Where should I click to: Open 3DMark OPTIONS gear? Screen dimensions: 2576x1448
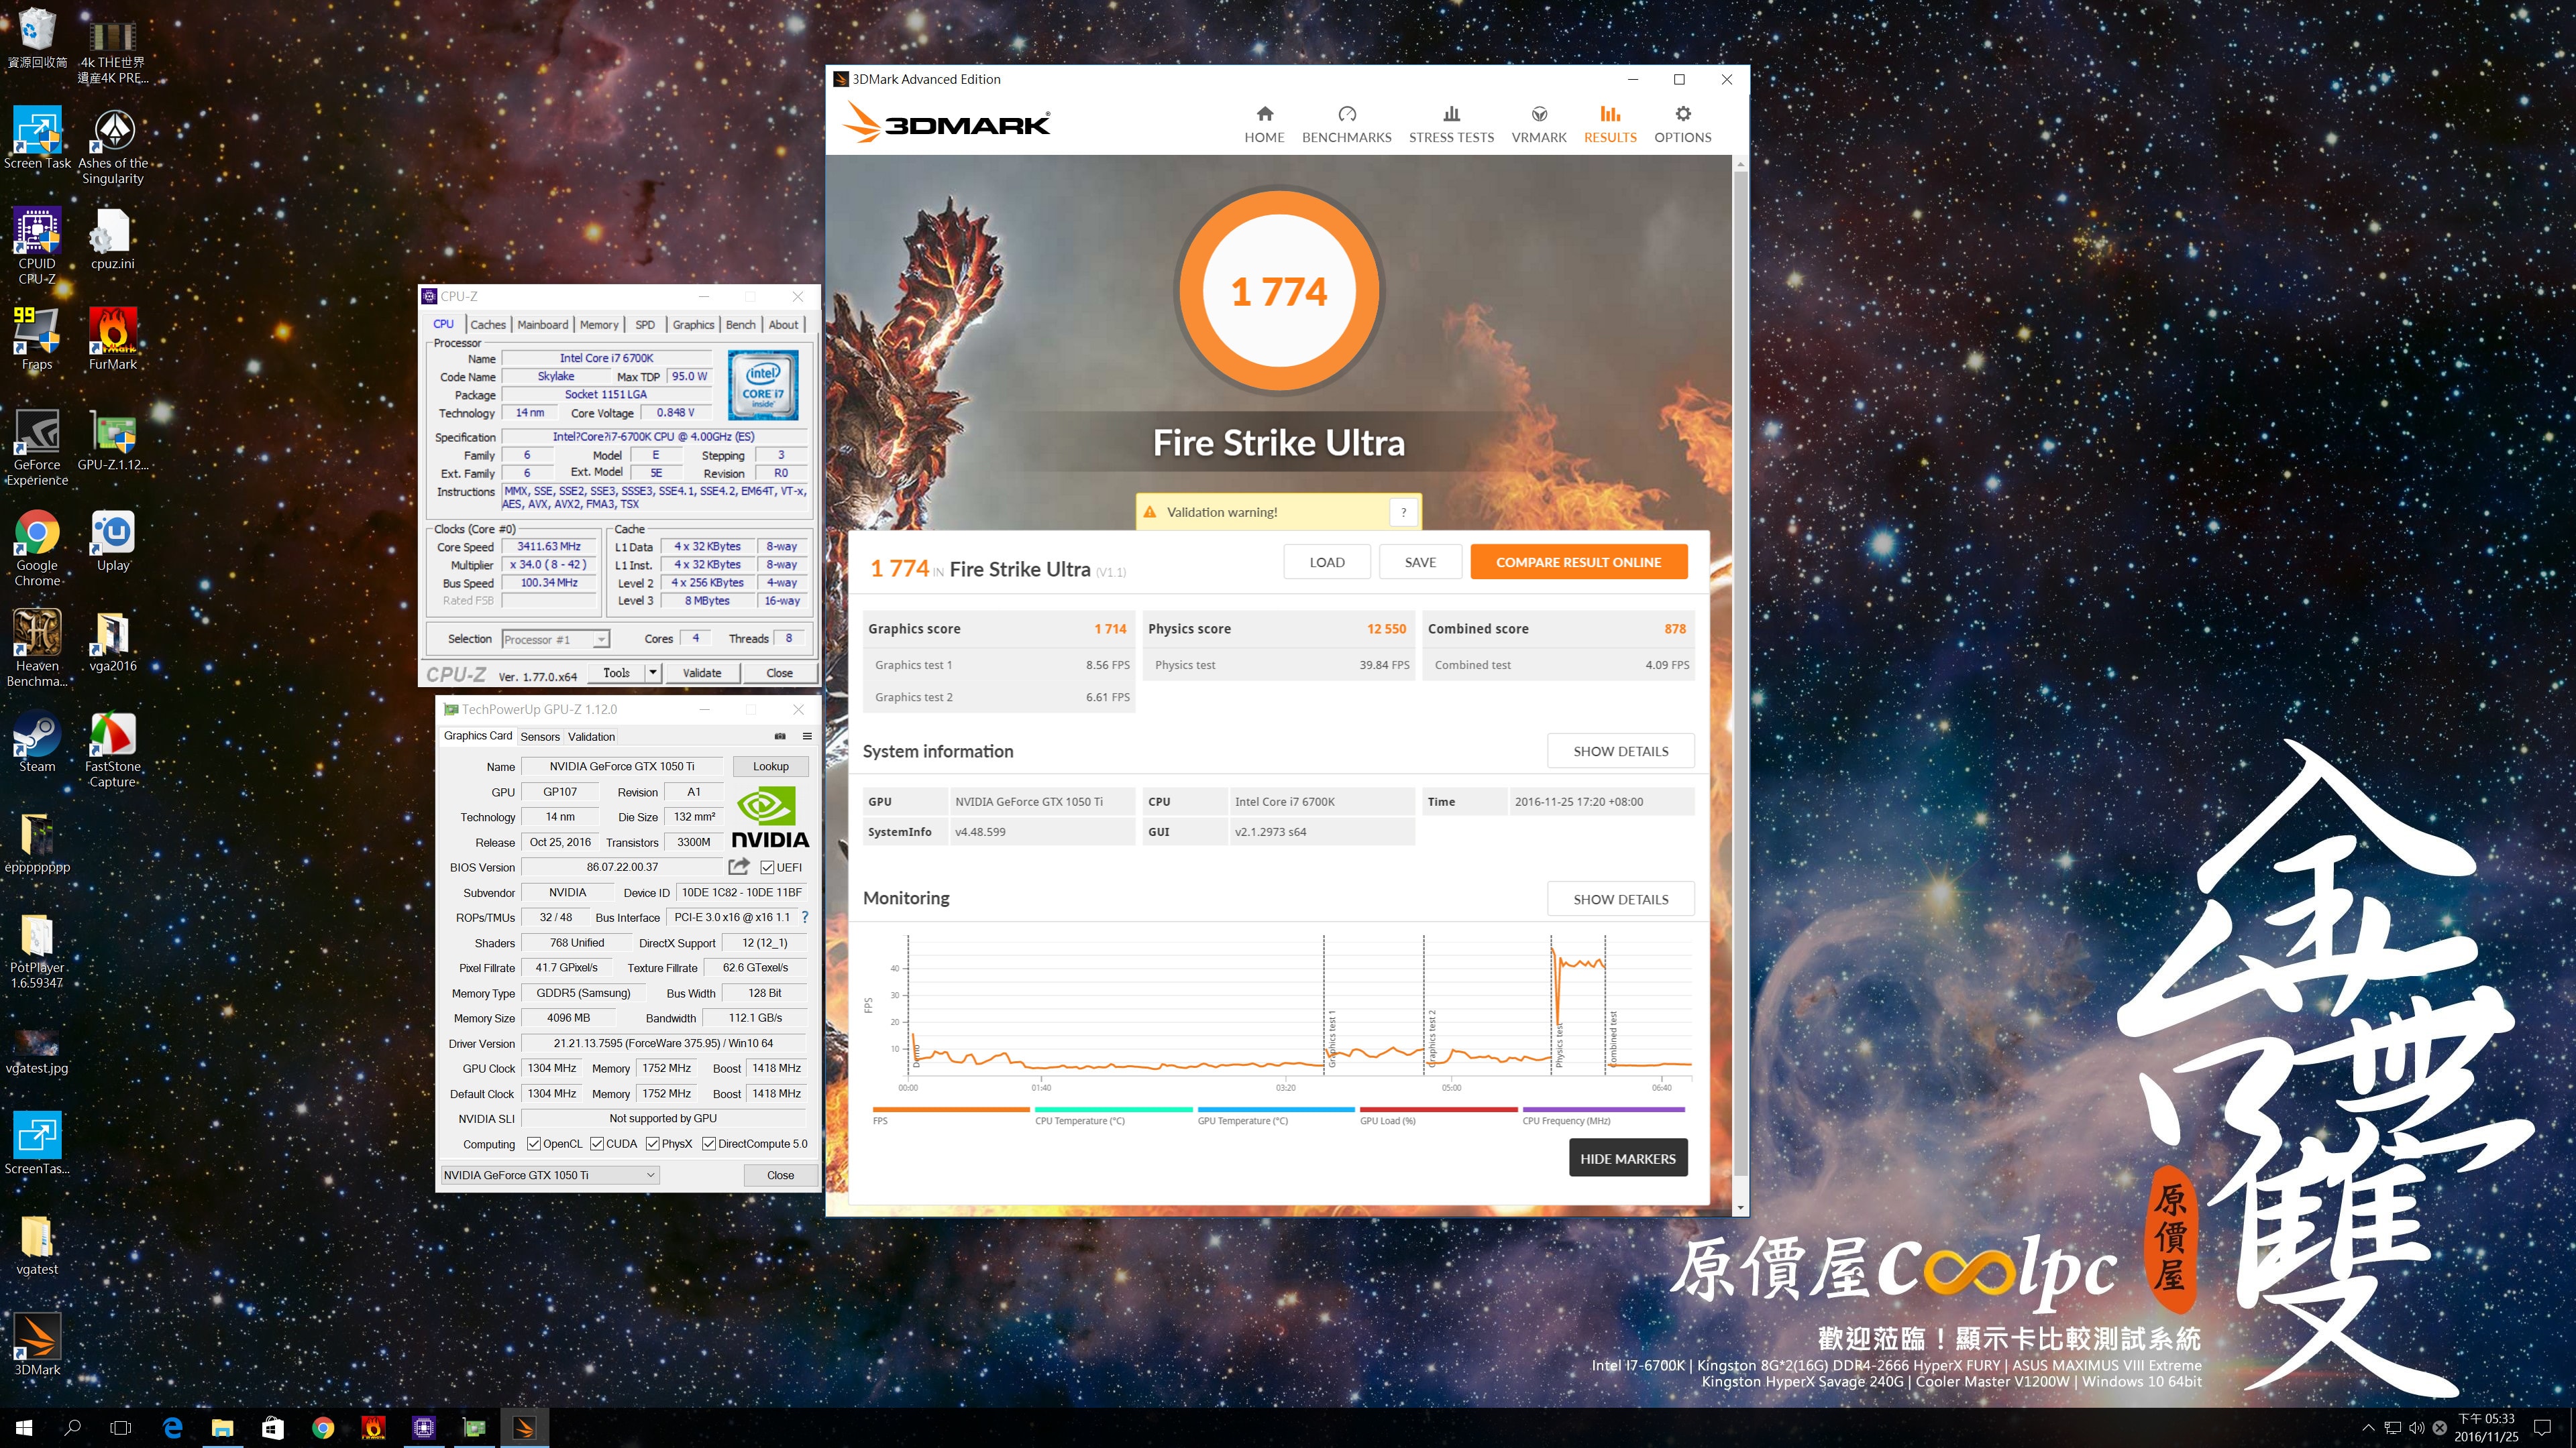click(x=1682, y=125)
